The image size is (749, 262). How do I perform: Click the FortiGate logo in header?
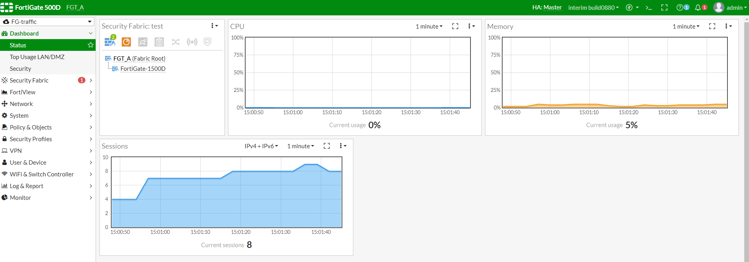[7, 7]
